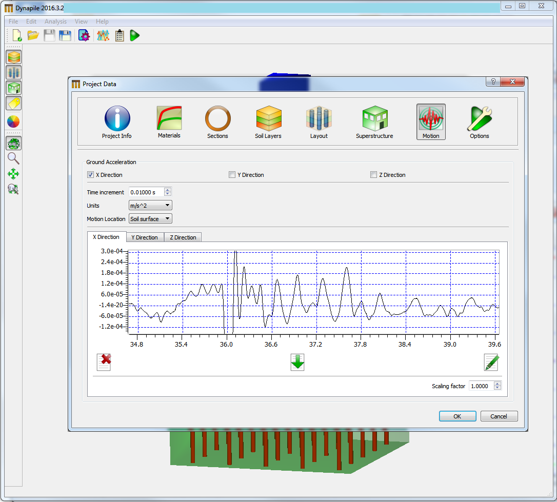Click Cancel in the Project Data dialog
The width and height of the screenshot is (557, 502).
point(499,416)
